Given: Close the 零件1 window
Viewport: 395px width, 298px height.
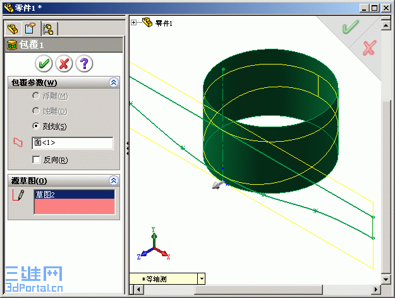Looking at the screenshot, I should tap(386, 8).
